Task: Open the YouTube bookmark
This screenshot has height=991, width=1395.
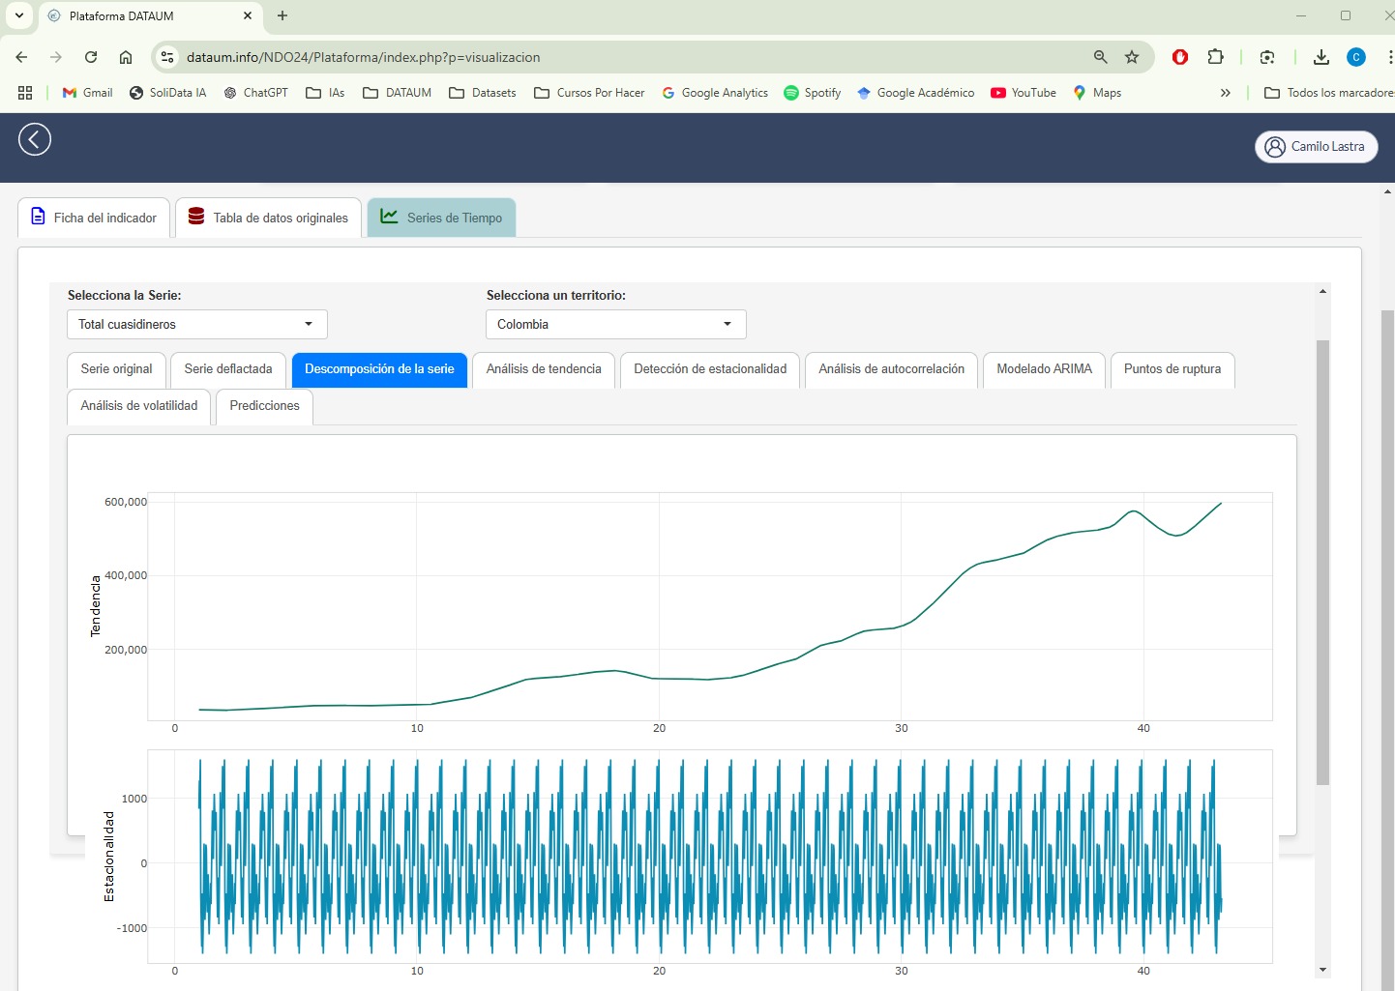Action: coord(1024,93)
